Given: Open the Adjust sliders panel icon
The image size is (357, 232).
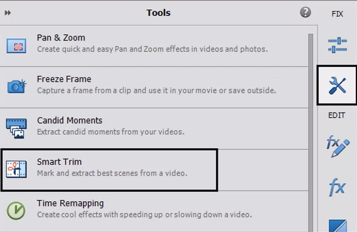Looking at the screenshot, I should (x=337, y=45).
